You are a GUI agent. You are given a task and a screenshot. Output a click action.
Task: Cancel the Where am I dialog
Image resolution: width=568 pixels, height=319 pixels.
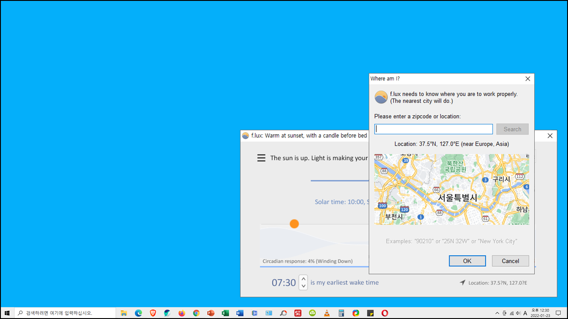(x=510, y=261)
